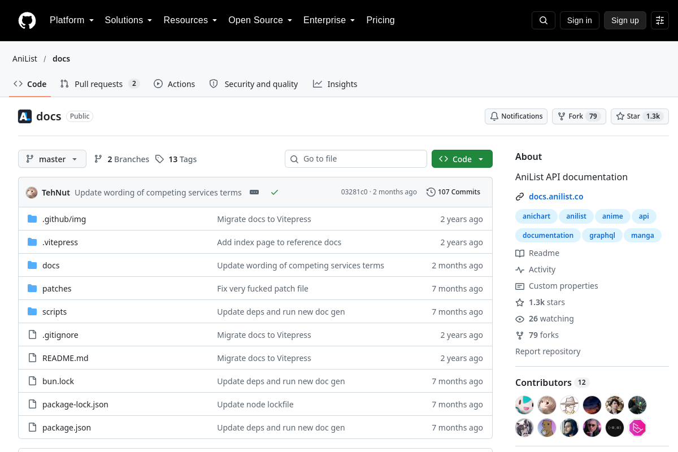678x452 pixels.
Task: Switch to the Pull requests tab
Action: tap(99, 84)
